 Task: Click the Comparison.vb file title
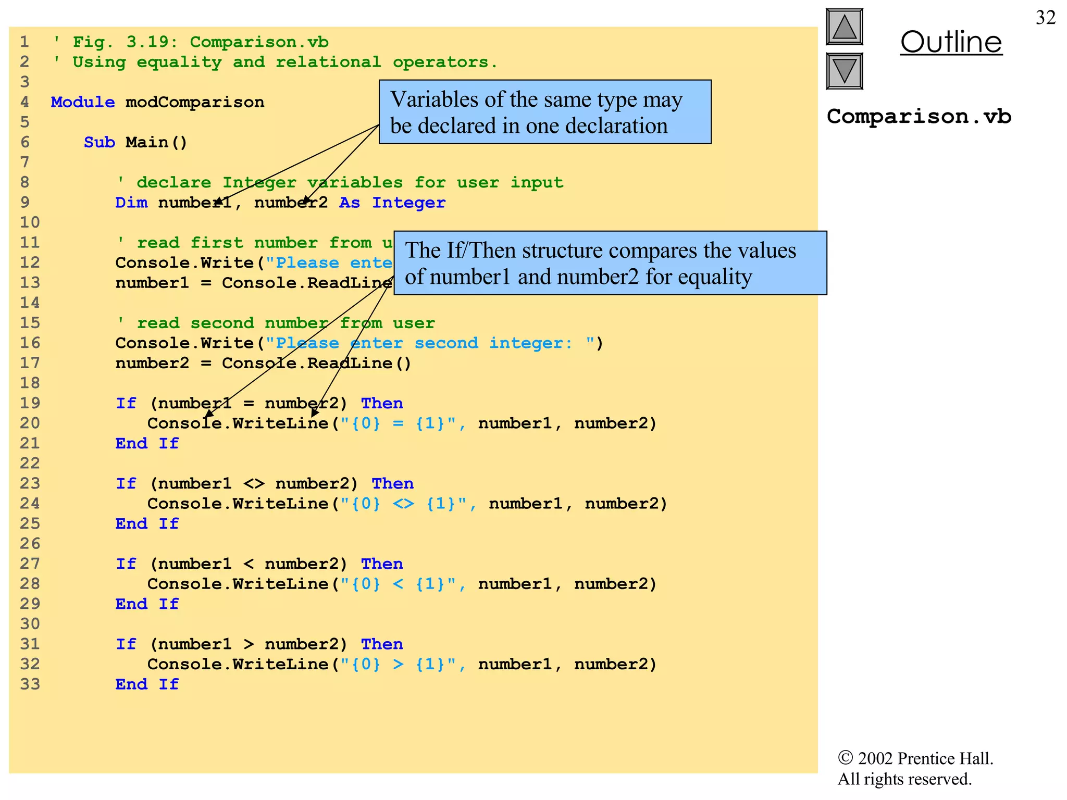(919, 117)
